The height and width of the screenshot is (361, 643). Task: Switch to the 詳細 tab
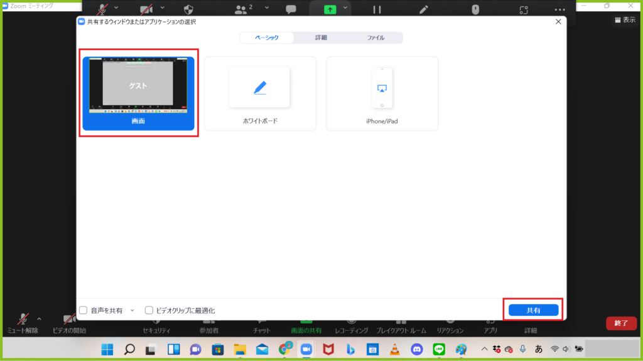321,38
